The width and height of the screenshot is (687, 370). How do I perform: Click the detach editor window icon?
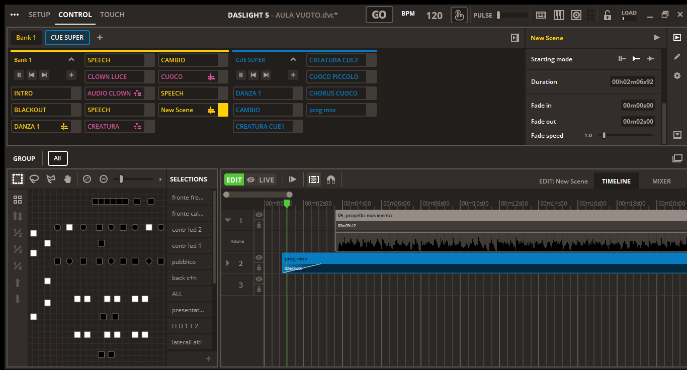pos(677,158)
